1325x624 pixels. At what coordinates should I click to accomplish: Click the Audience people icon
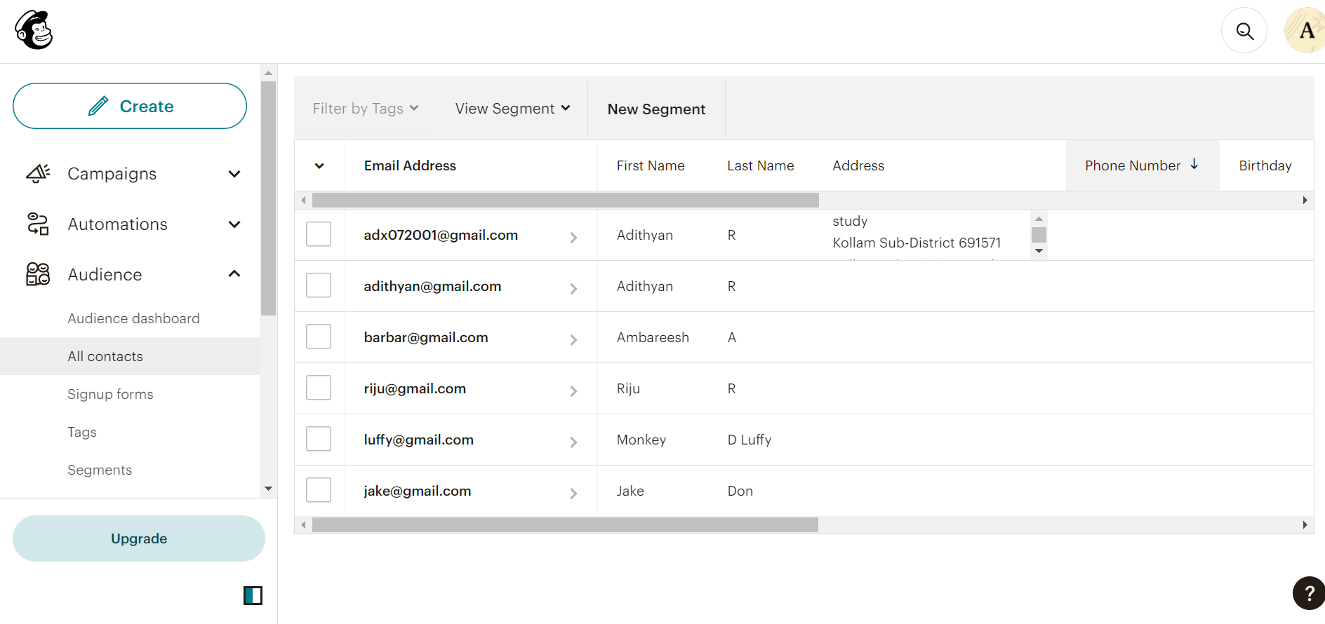point(38,275)
